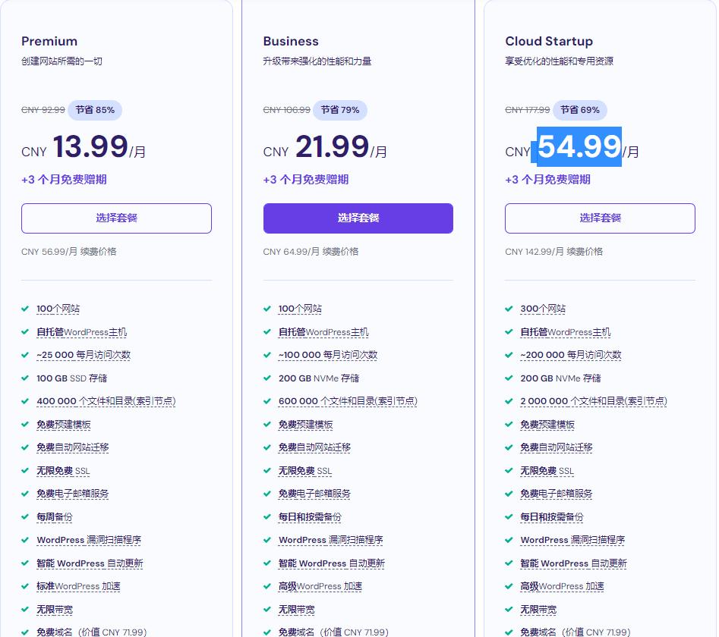Click the checkmark next to 每周备份 in Premium
Viewport: 719px width, 637px height.
(x=27, y=516)
